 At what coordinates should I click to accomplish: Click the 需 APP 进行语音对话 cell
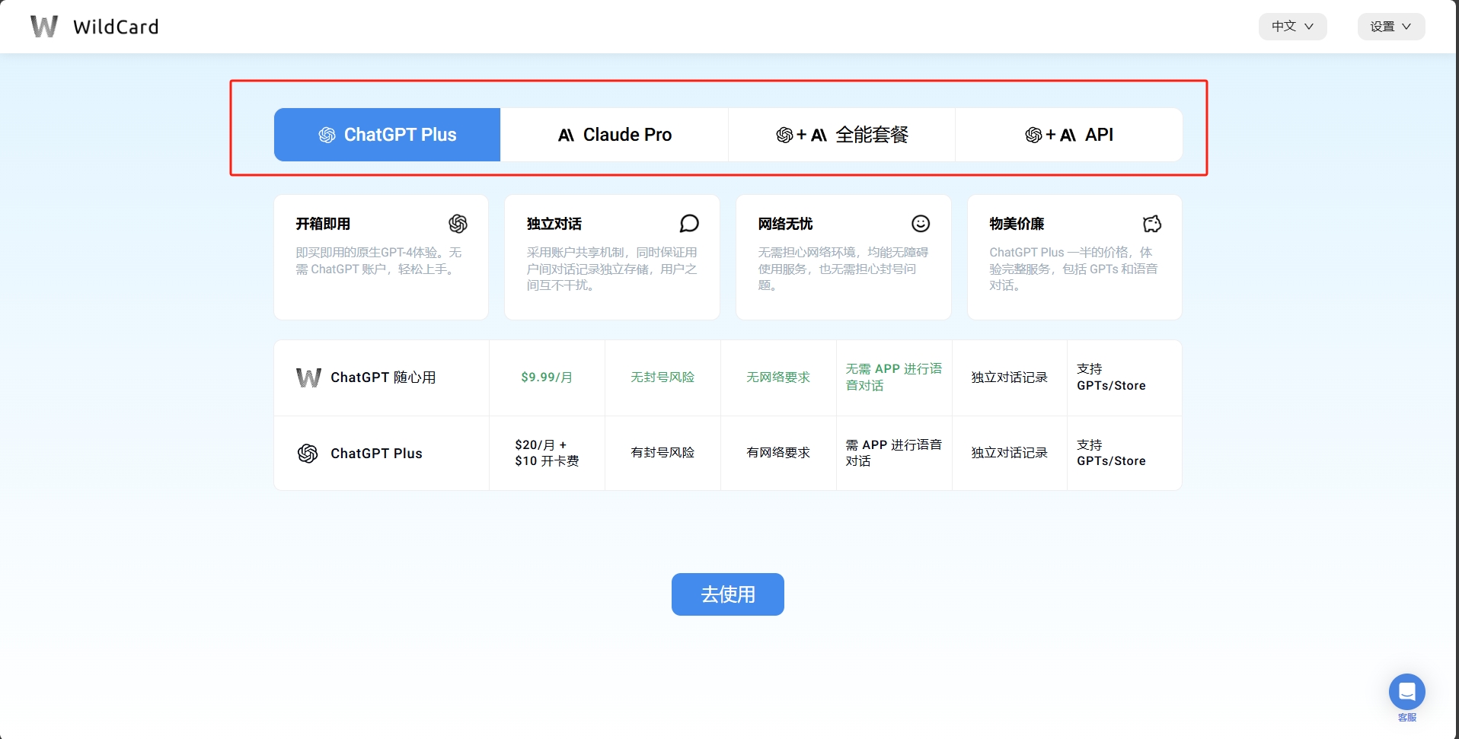pos(894,453)
